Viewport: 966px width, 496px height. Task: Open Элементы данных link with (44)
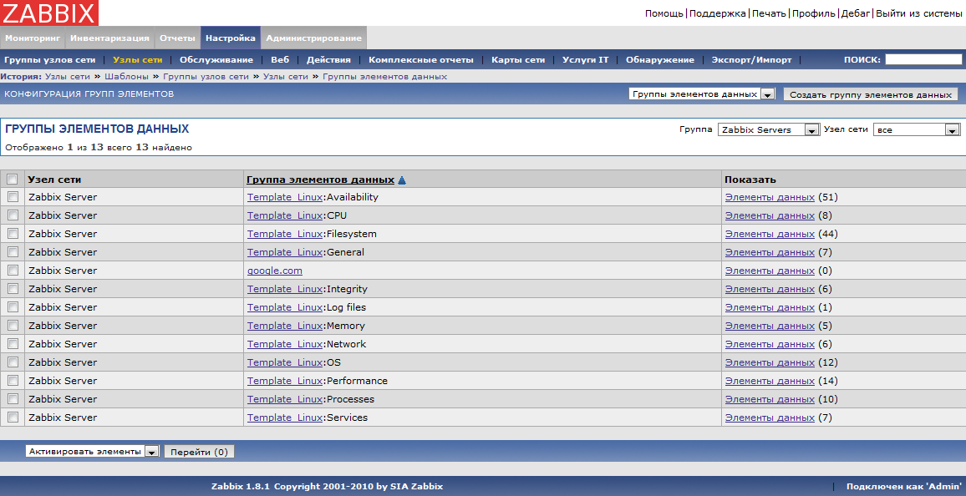coord(770,234)
